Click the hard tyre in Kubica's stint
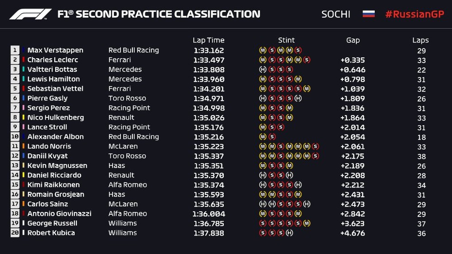The height and width of the screenshot is (254, 452). tap(289, 233)
